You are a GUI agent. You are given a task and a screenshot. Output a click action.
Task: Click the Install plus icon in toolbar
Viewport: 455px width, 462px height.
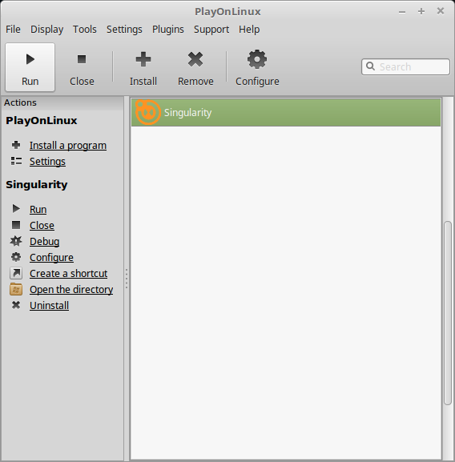point(143,59)
